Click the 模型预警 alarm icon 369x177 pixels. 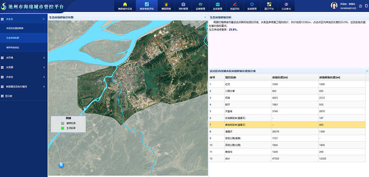point(166,4)
